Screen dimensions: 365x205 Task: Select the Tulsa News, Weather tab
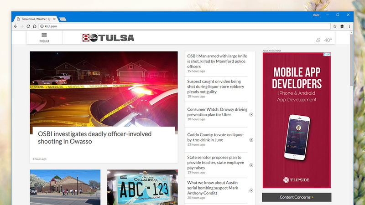click(x=36, y=19)
